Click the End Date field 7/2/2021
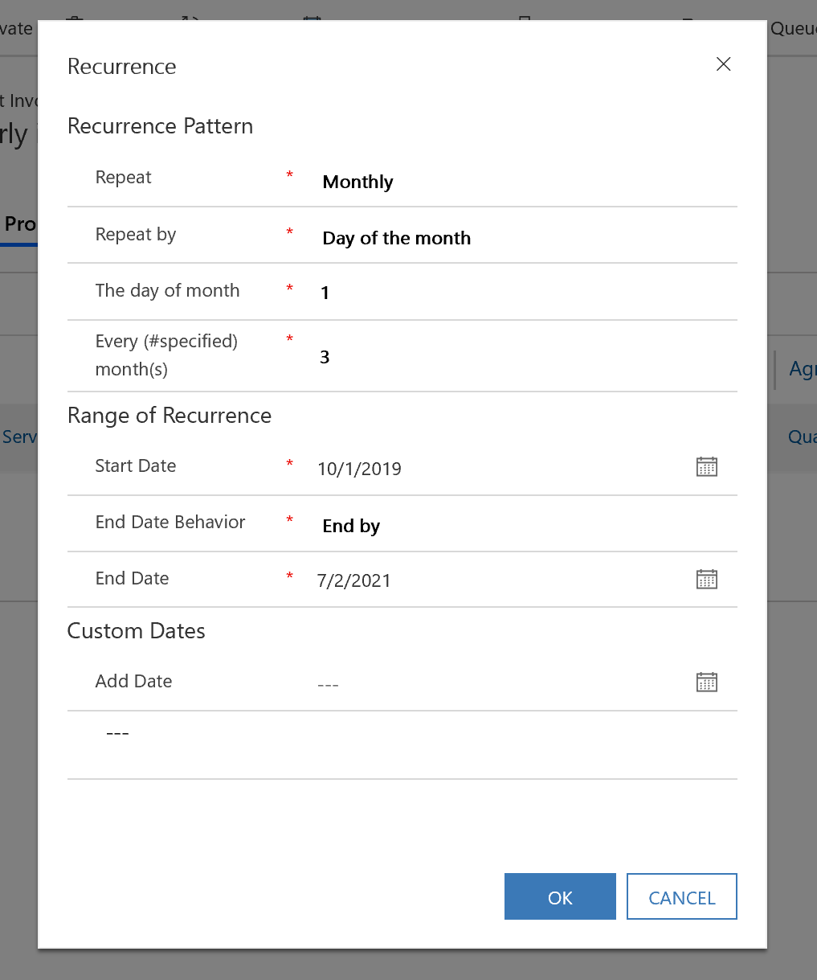 click(x=502, y=580)
